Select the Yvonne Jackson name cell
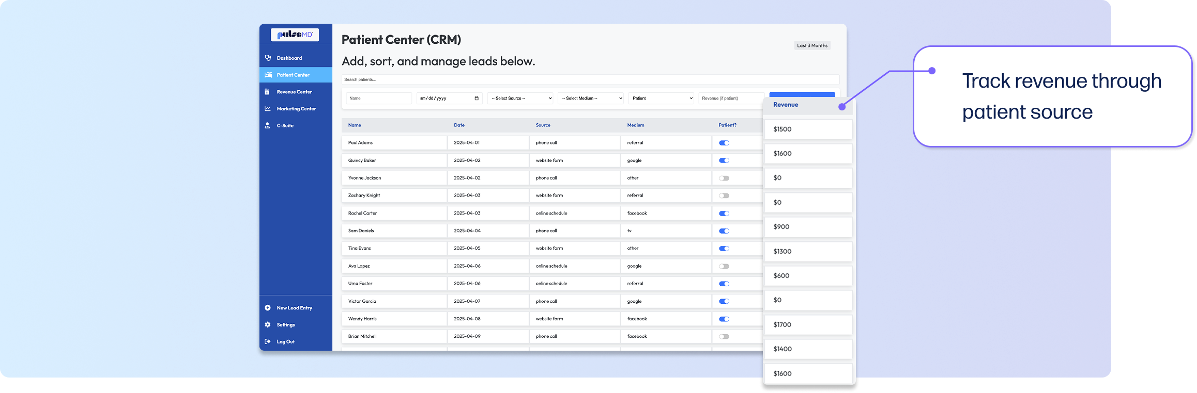Viewport: 1197px width, 393px height. click(x=394, y=178)
